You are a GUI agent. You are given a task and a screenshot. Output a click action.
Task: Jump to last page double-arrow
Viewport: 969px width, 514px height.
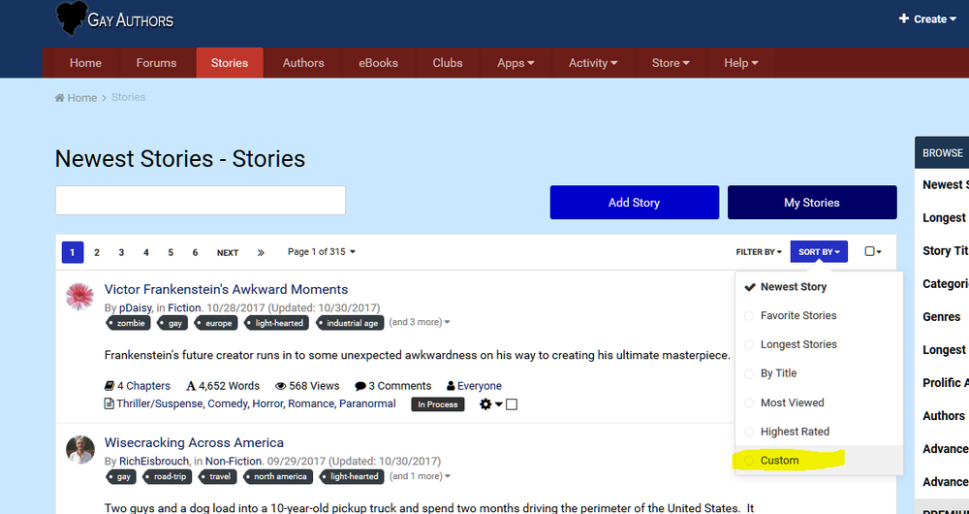261,252
